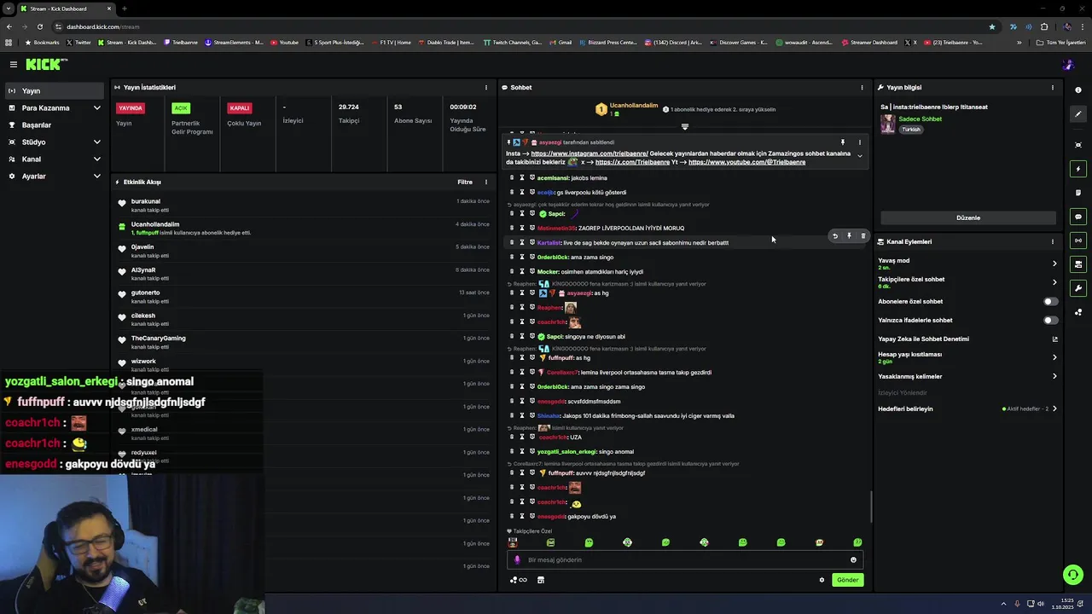This screenshot has width=1092, height=614.
Task: Expand the gift leaderboard chevron below Ucanhollandalim
Action: tap(684, 126)
